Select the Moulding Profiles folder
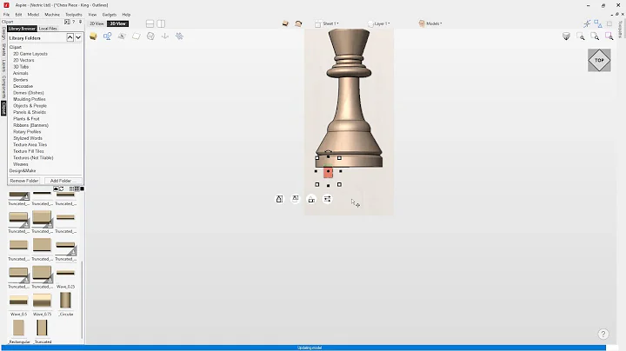 pyautogui.click(x=30, y=99)
